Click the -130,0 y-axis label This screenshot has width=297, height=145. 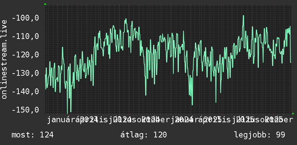tap(25, 73)
